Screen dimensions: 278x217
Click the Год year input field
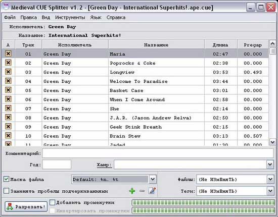pos(57,165)
